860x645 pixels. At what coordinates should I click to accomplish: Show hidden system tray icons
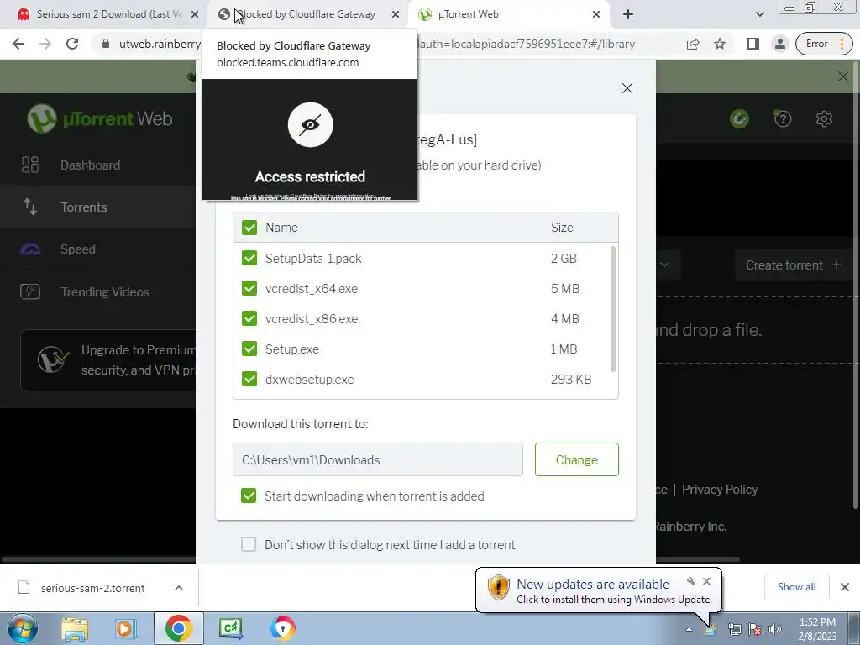click(689, 629)
